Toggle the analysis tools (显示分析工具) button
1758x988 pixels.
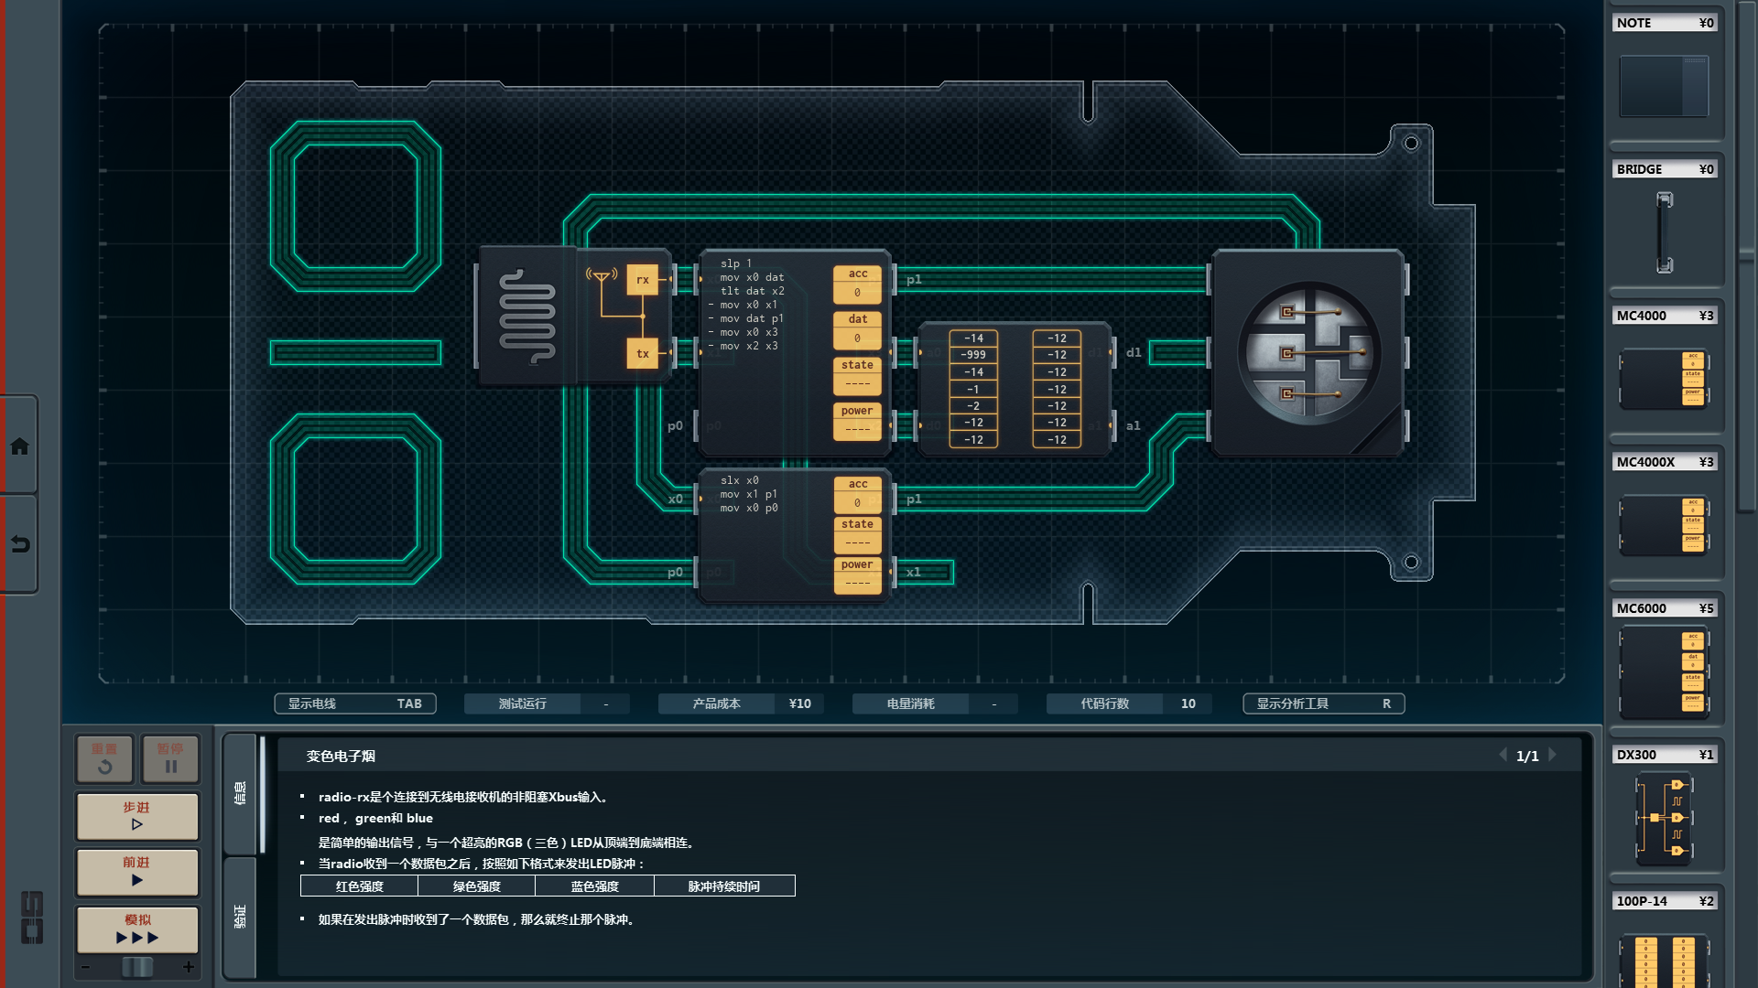click(1322, 703)
